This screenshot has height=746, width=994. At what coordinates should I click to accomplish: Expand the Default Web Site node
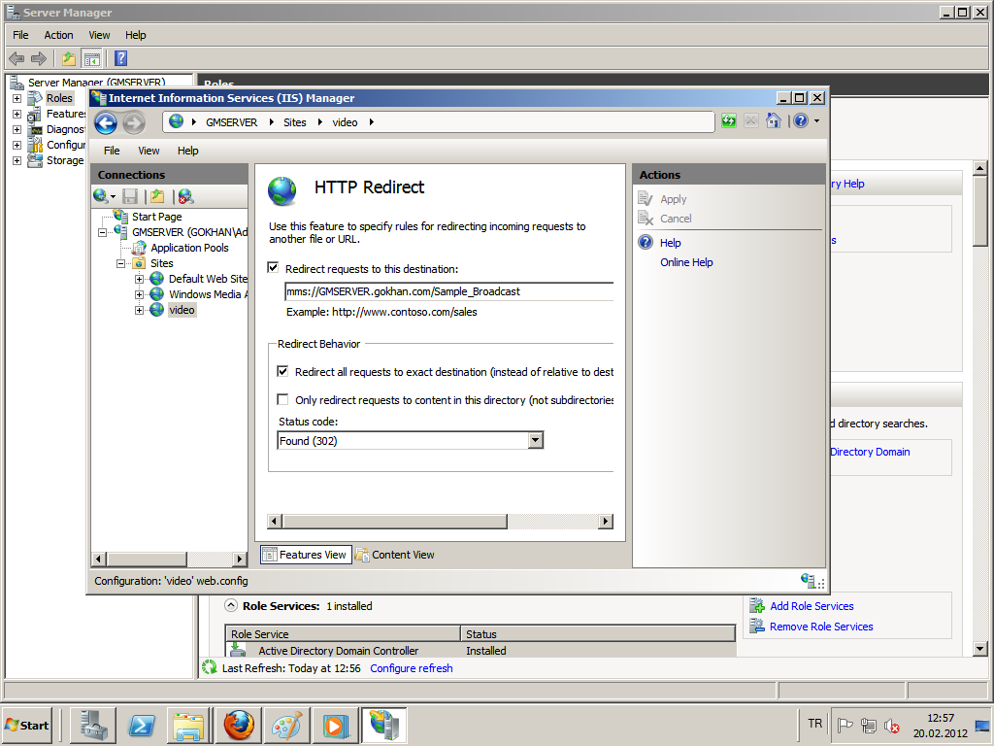tap(139, 279)
